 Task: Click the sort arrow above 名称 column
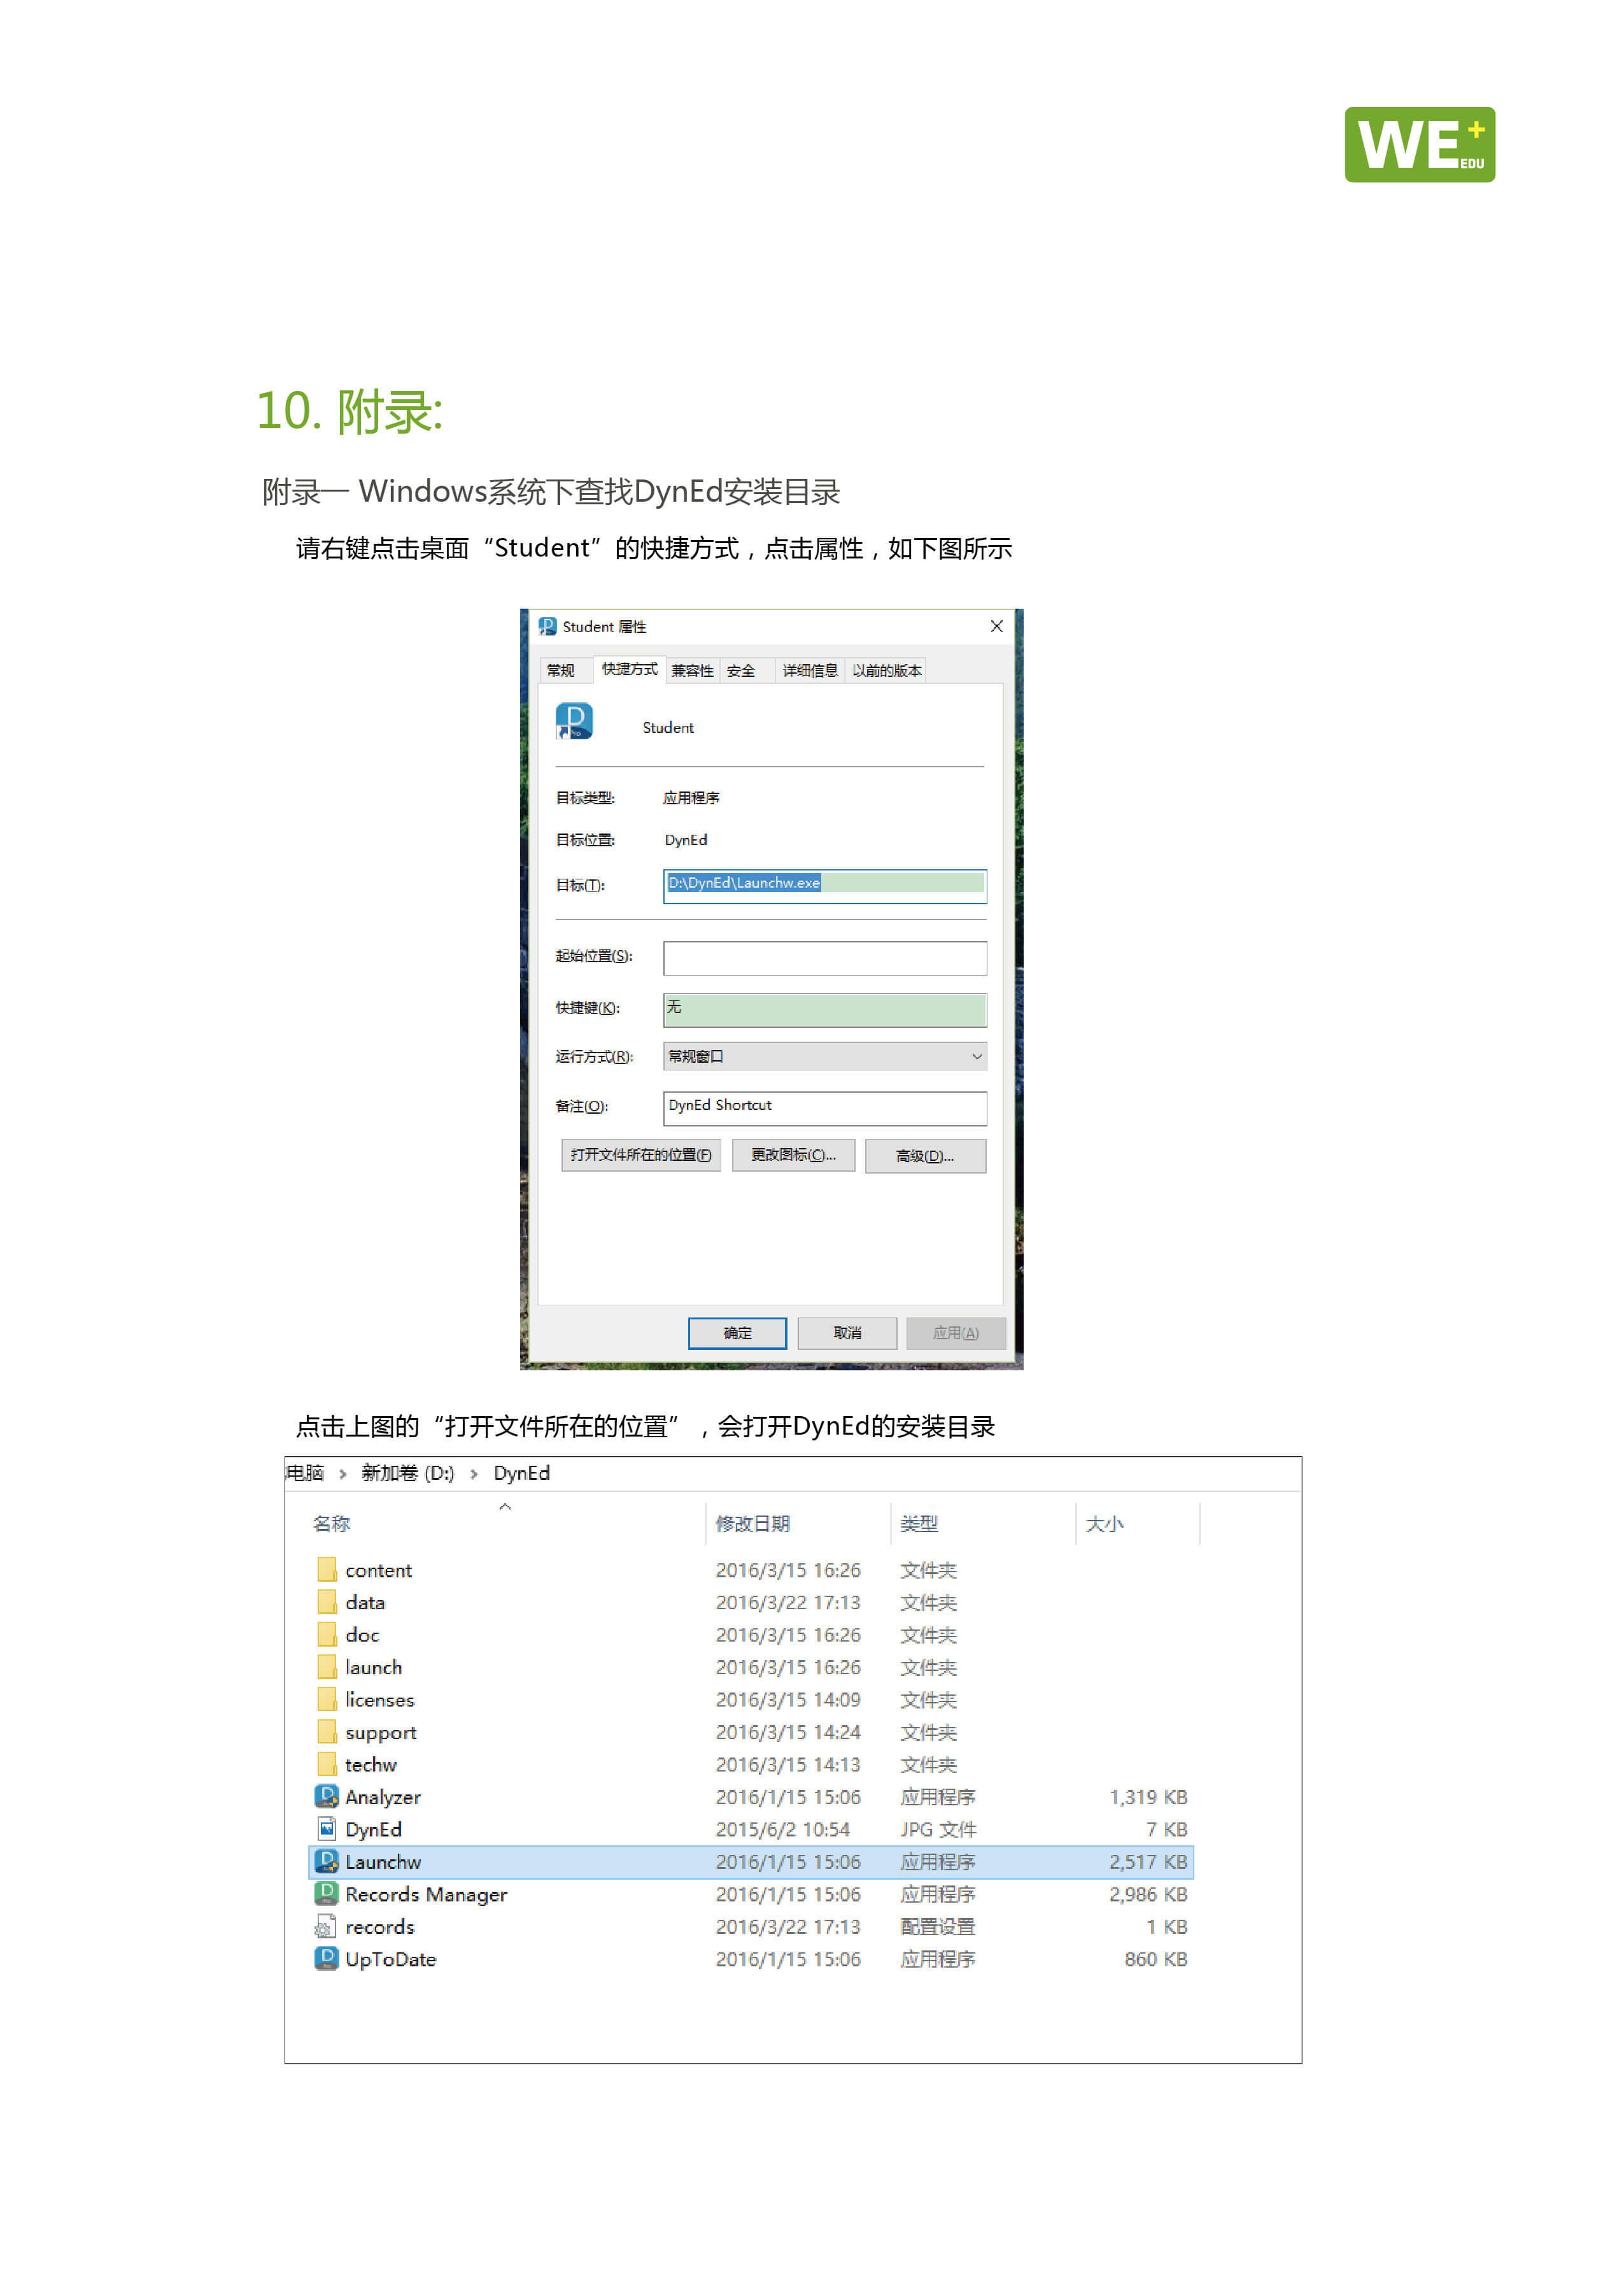pyautogui.click(x=505, y=1506)
